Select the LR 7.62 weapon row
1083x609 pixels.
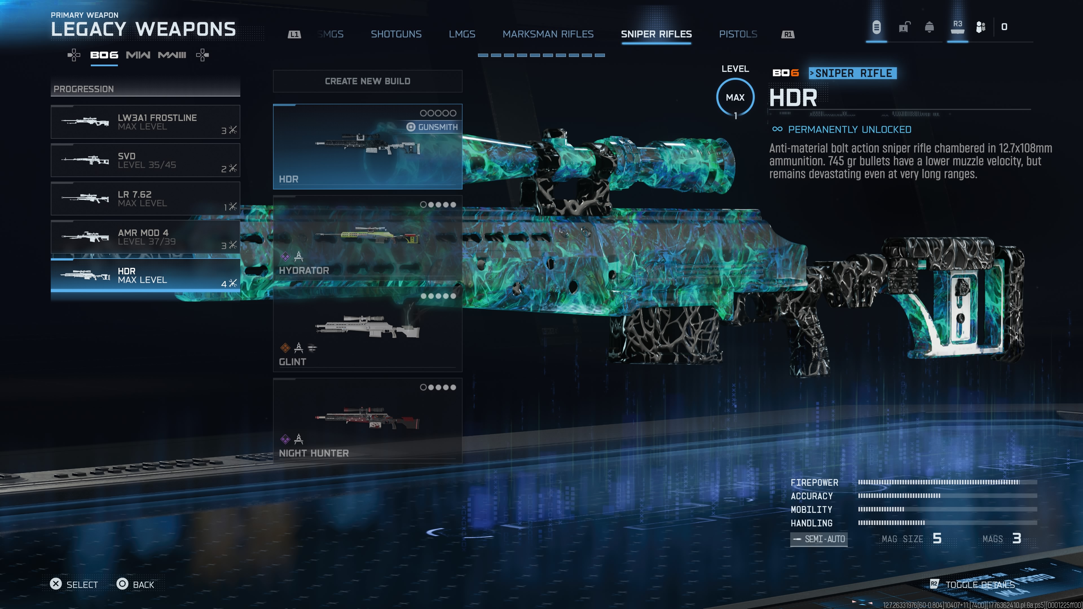[146, 198]
